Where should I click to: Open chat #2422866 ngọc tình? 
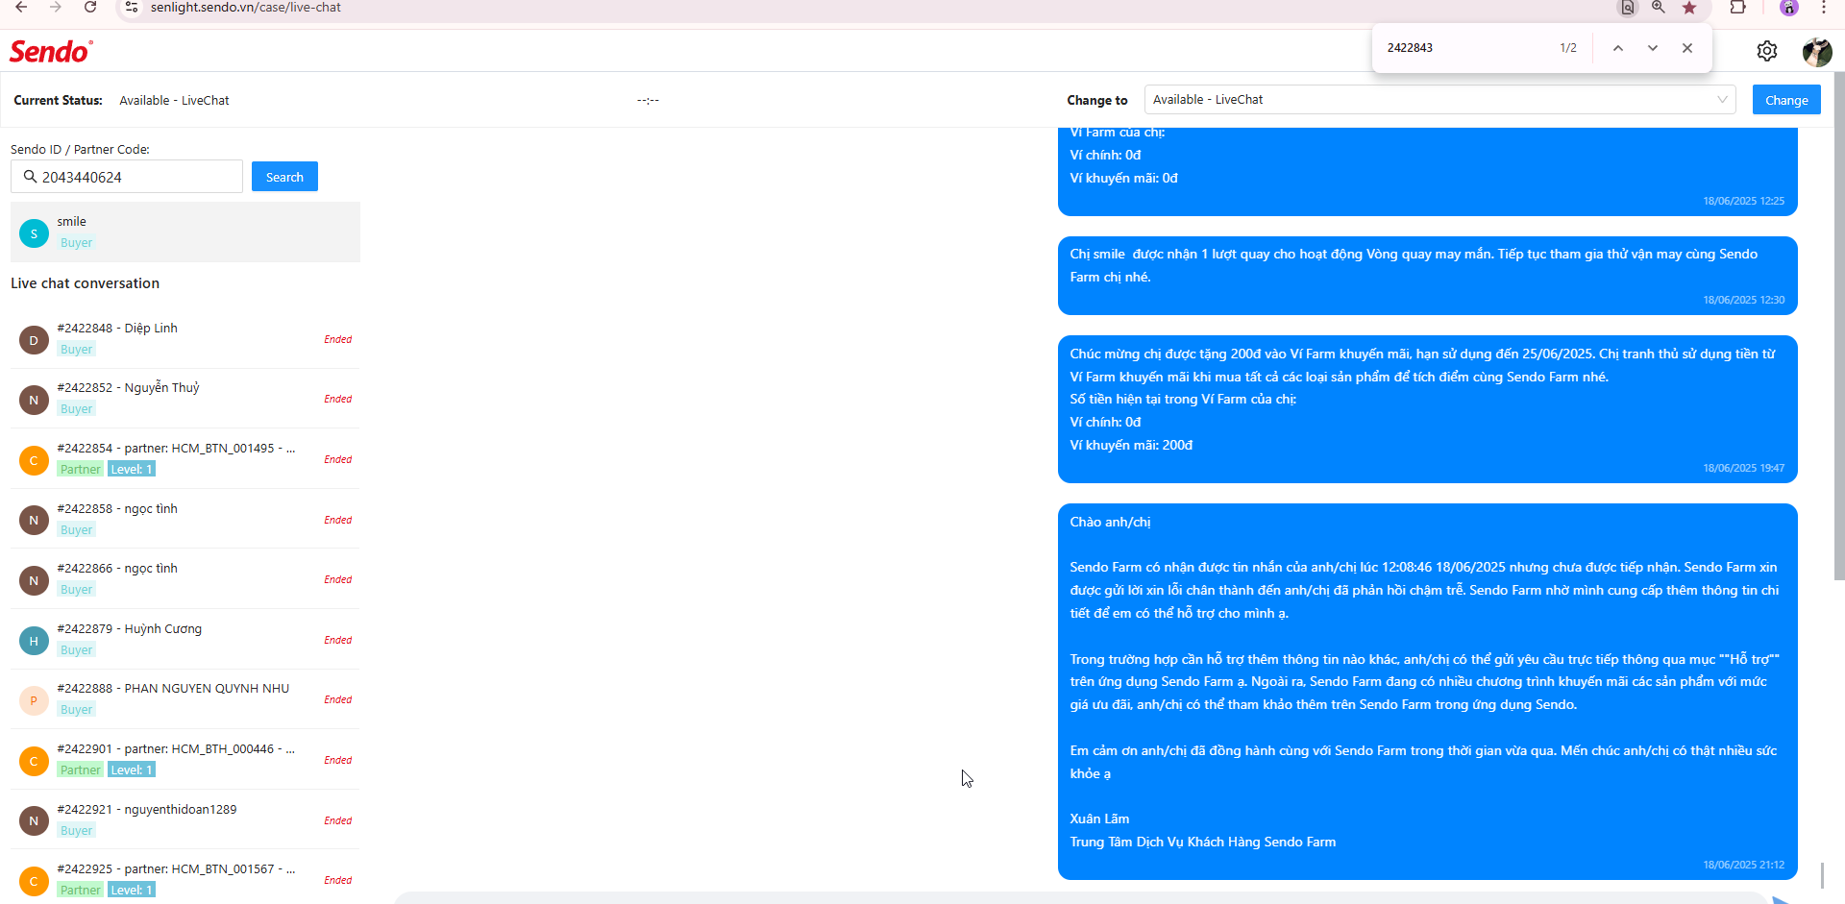pyautogui.click(x=185, y=579)
